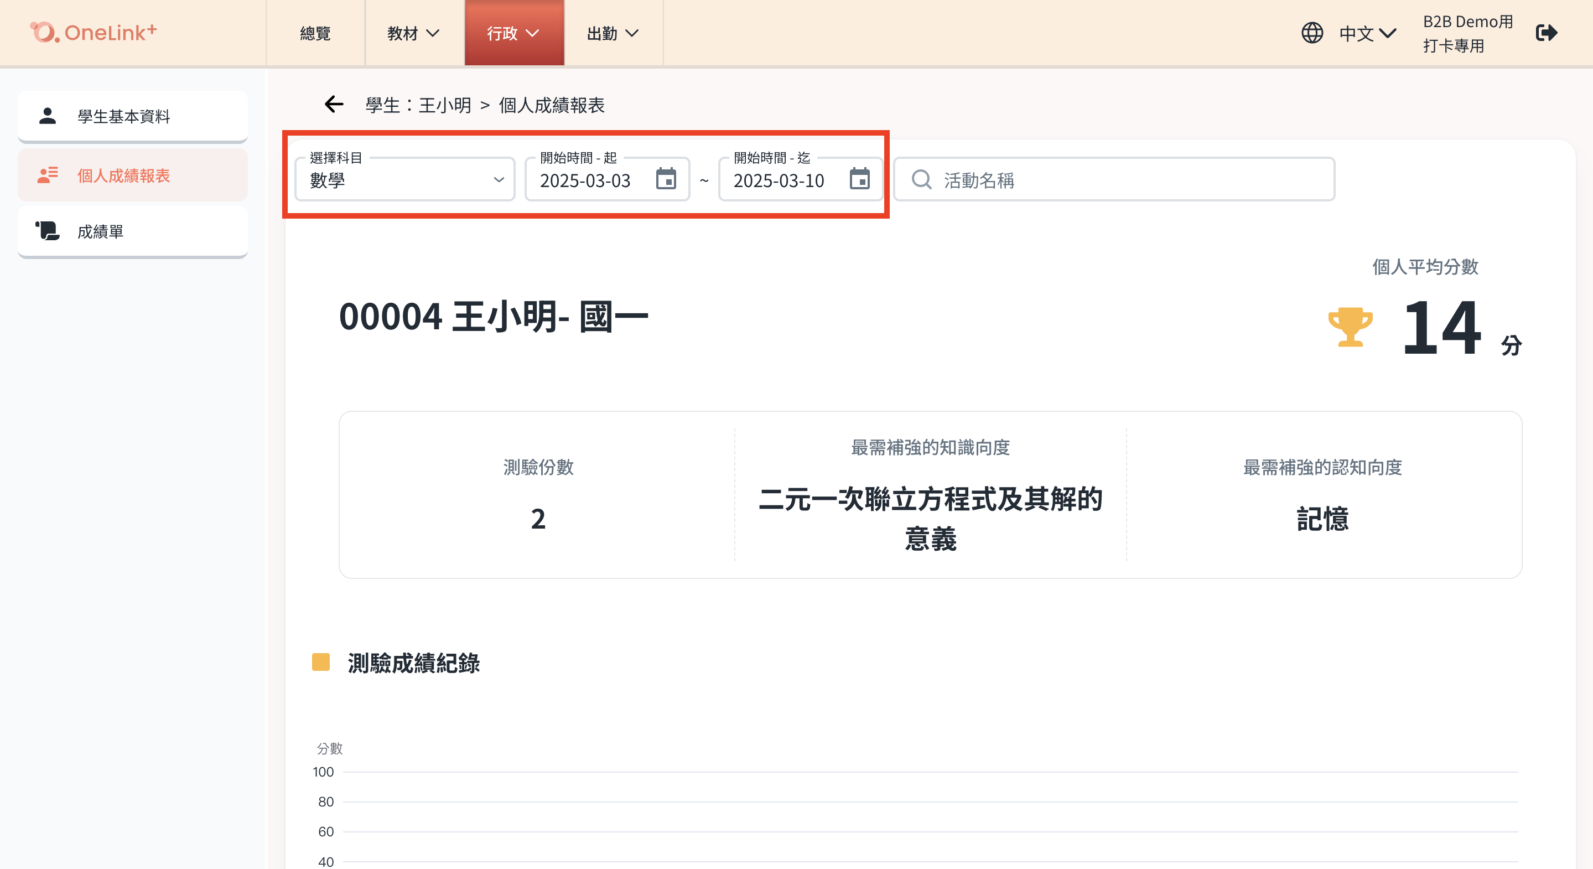Image resolution: width=1593 pixels, height=869 pixels.
Task: Click the 分數 axis title
Action: coord(330,748)
